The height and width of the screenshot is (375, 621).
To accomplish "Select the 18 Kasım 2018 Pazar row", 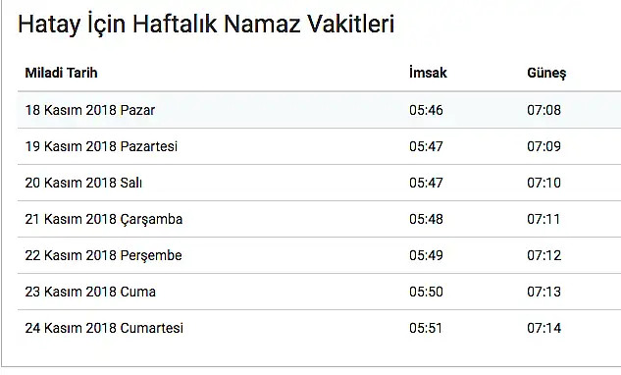I will [319, 110].
